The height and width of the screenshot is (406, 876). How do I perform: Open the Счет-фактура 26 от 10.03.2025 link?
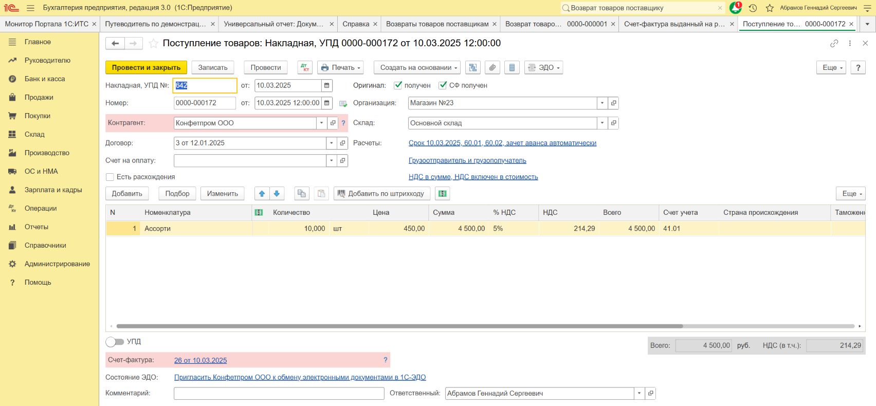click(200, 361)
